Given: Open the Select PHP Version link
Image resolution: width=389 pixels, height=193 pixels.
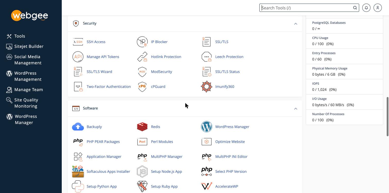Looking at the screenshot, I should click(x=231, y=171).
